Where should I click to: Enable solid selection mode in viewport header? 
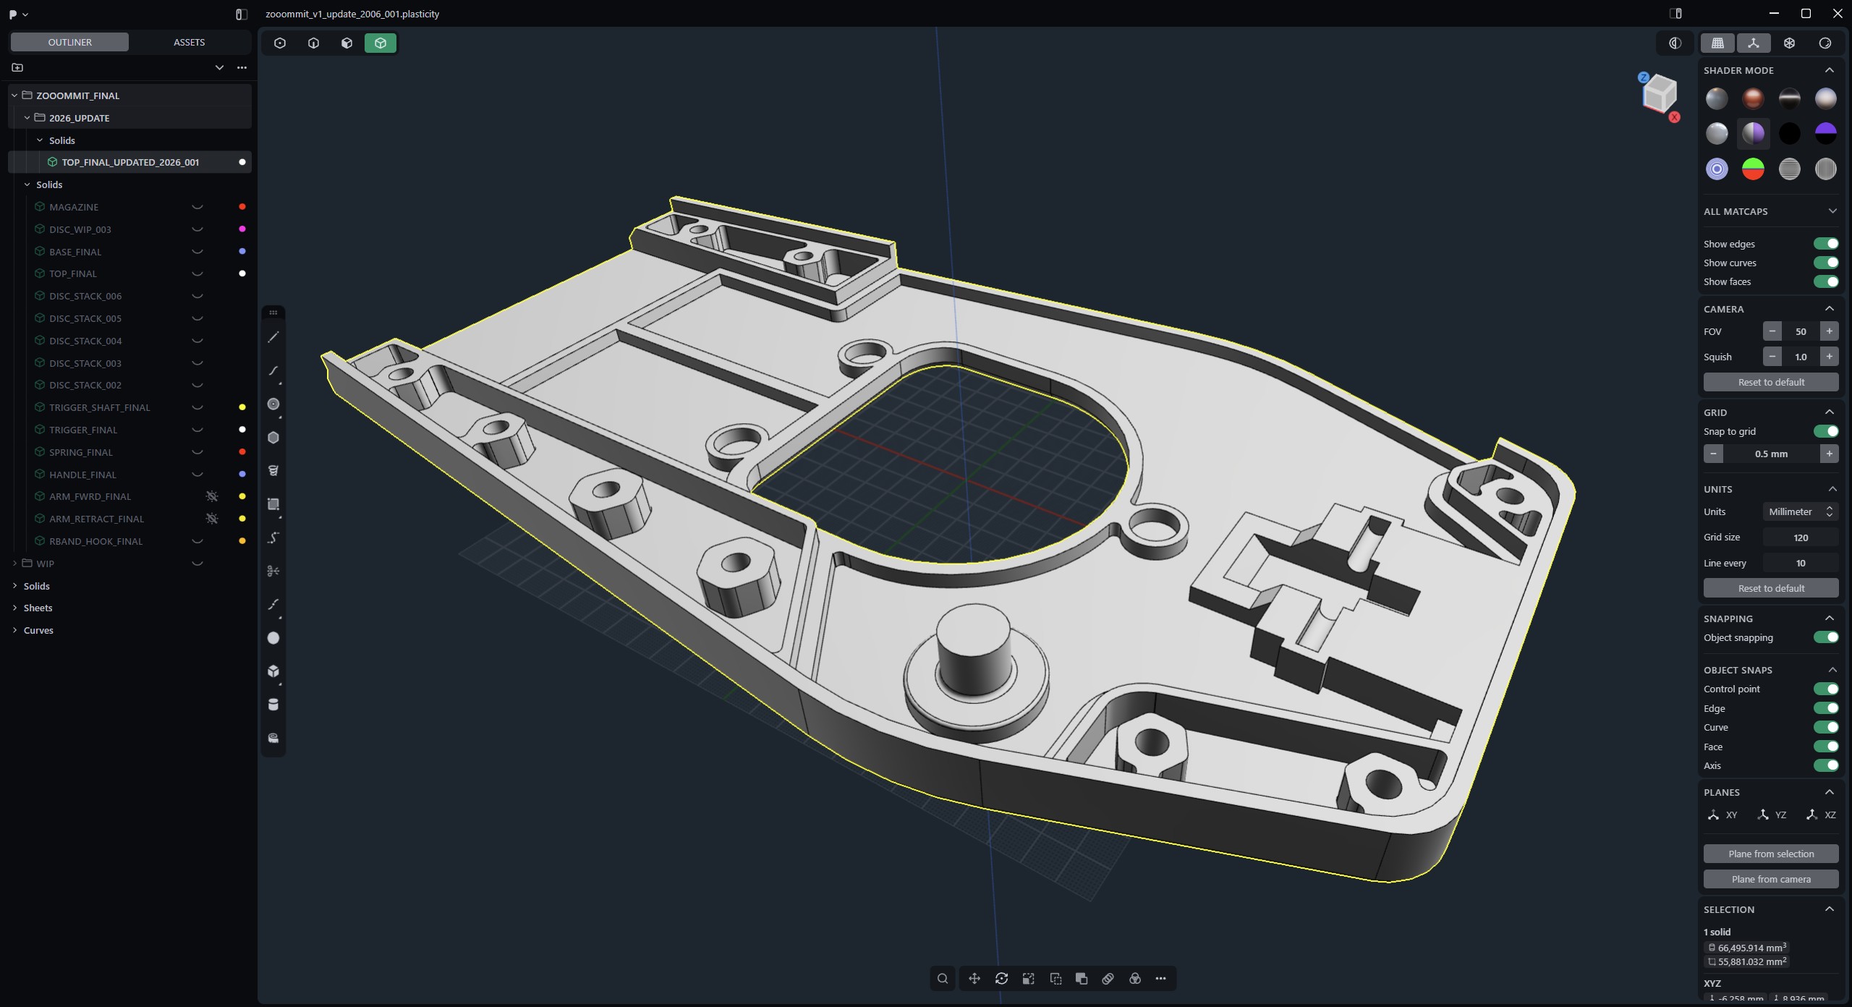click(x=381, y=43)
